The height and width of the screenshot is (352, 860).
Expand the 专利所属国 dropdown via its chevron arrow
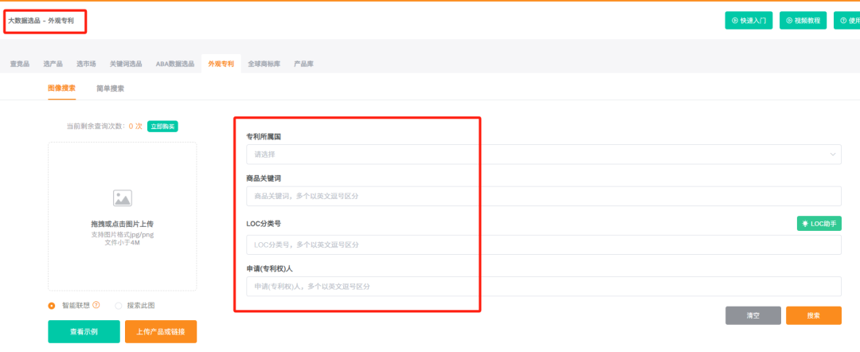(x=832, y=154)
